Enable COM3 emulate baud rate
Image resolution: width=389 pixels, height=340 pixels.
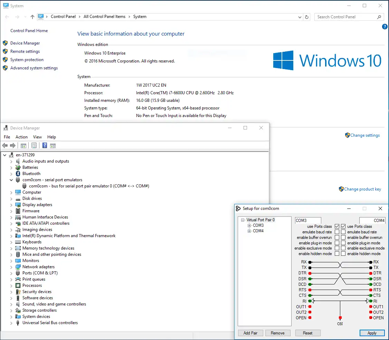coord(337,232)
